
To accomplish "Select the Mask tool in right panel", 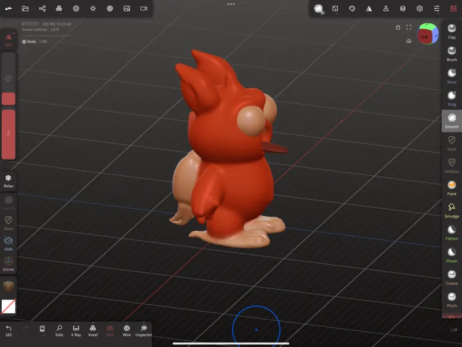I will point(452,143).
